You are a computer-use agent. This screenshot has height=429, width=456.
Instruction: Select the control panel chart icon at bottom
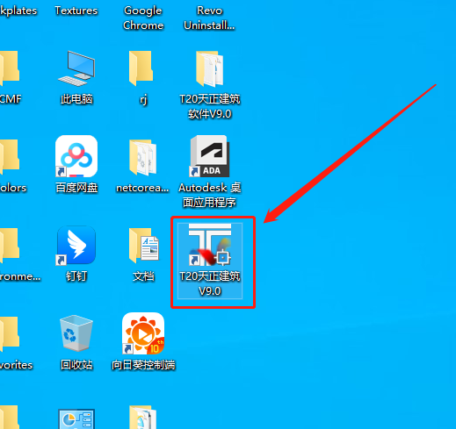(76, 418)
